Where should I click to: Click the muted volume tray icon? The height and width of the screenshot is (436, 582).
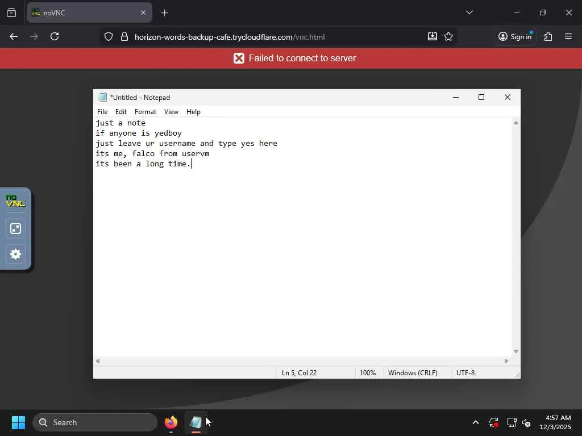click(x=526, y=422)
